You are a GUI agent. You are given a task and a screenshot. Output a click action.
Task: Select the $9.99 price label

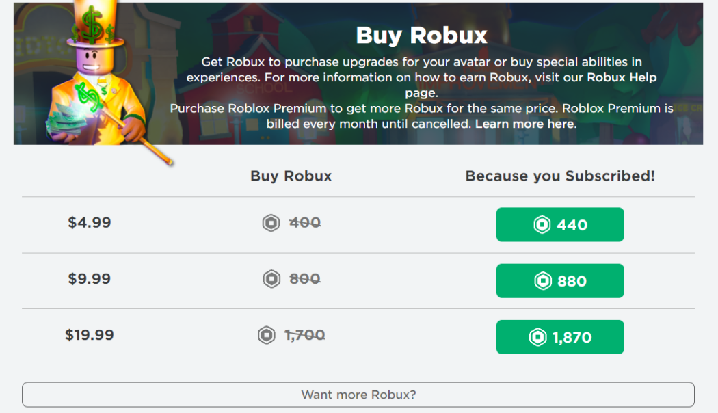tap(90, 279)
